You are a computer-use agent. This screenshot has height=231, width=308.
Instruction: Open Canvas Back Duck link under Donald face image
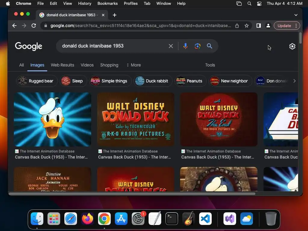click(x=51, y=157)
